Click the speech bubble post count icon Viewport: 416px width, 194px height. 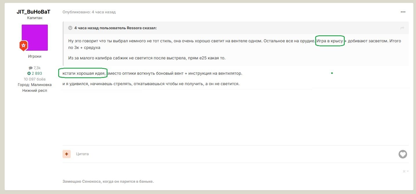[31, 68]
